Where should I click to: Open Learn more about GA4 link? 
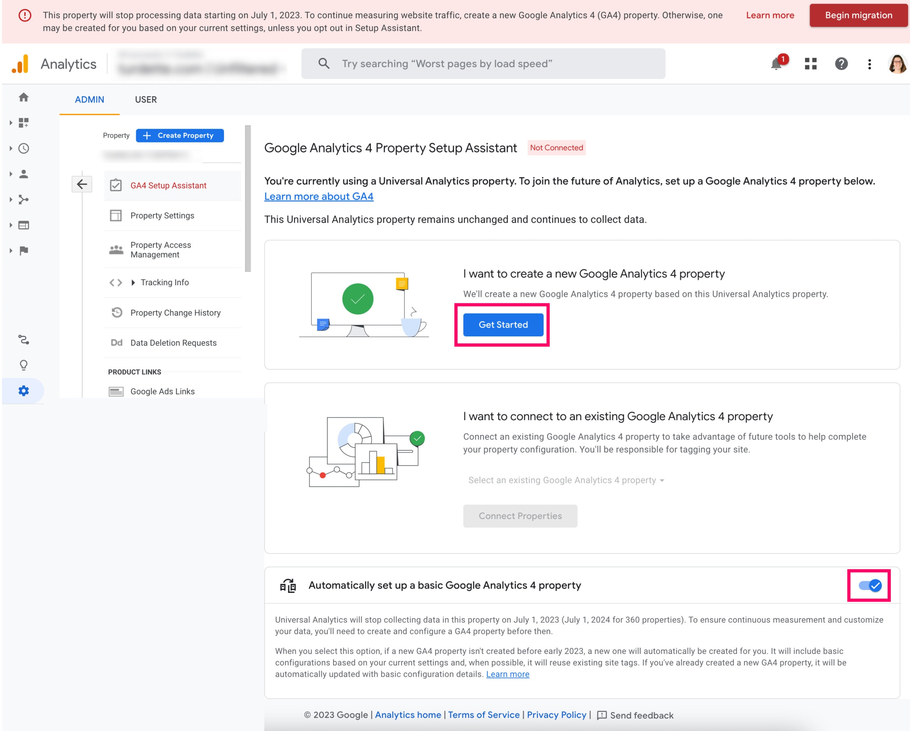[318, 196]
